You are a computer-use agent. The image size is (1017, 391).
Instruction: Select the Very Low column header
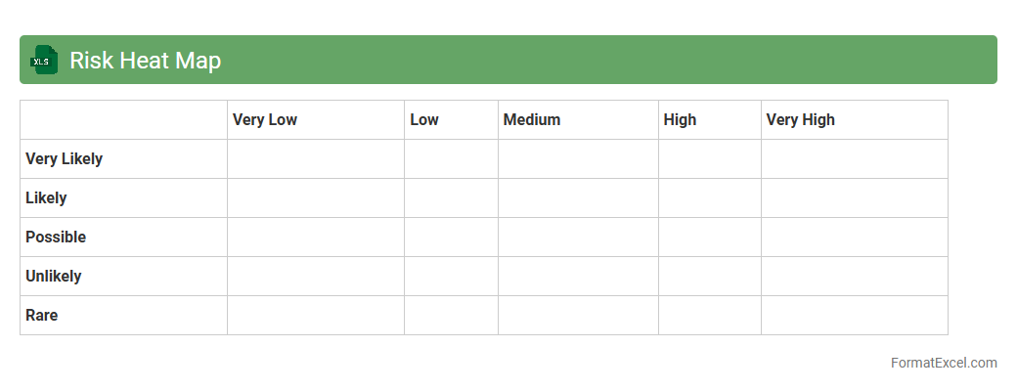pos(265,120)
